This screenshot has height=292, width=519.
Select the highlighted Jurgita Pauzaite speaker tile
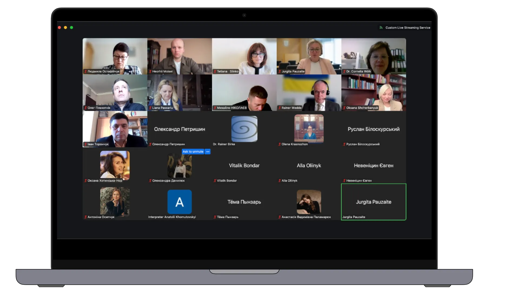374,202
